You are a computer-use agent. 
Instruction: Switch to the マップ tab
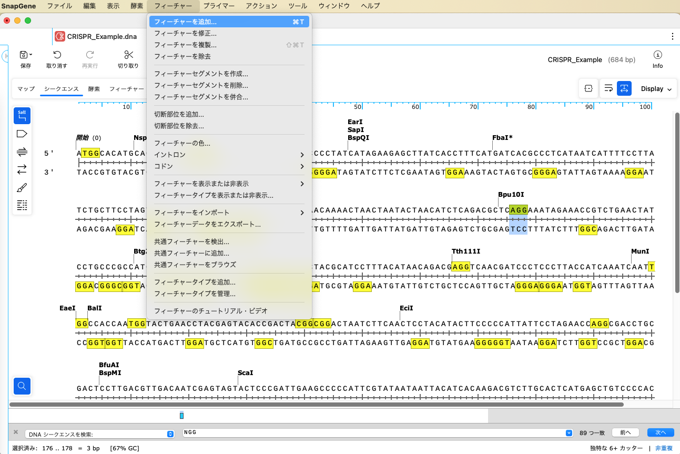tap(25, 89)
